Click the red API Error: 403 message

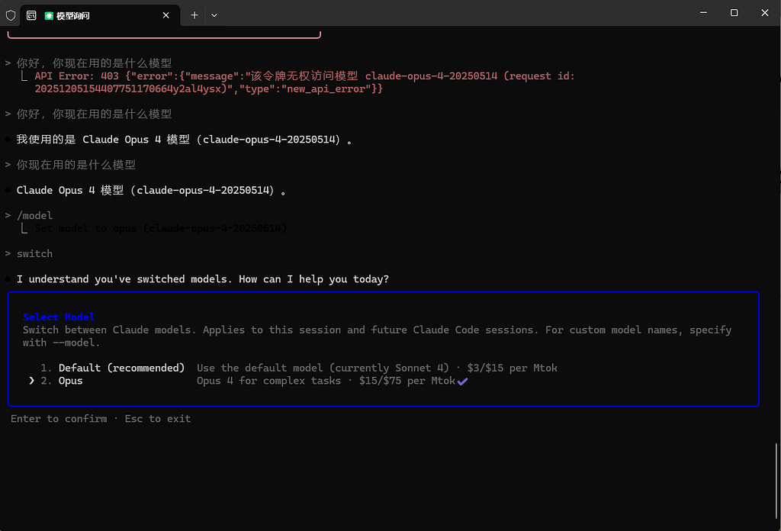pos(304,82)
